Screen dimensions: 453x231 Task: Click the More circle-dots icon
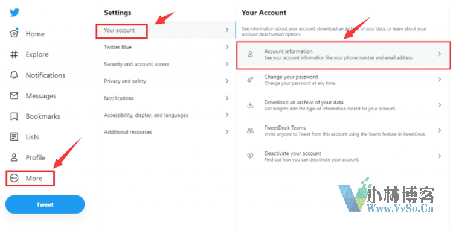coord(14,178)
